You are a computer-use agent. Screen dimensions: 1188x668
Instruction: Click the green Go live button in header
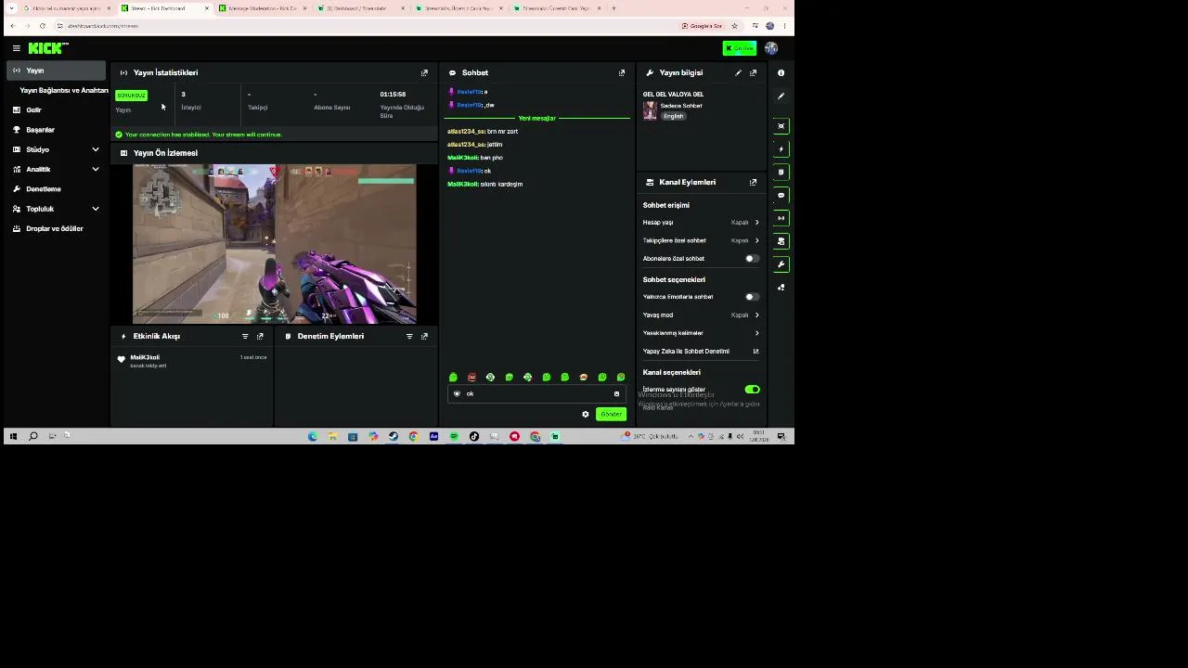[740, 48]
